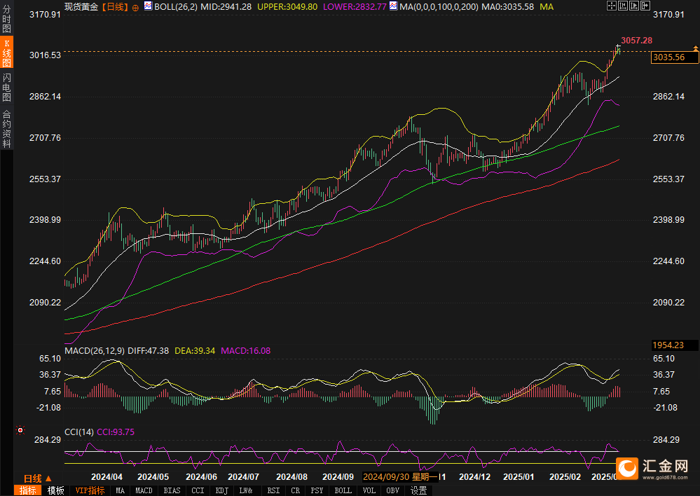
Task: Click the orange arrow marker above 3035.56 price tag
Action: point(695,48)
